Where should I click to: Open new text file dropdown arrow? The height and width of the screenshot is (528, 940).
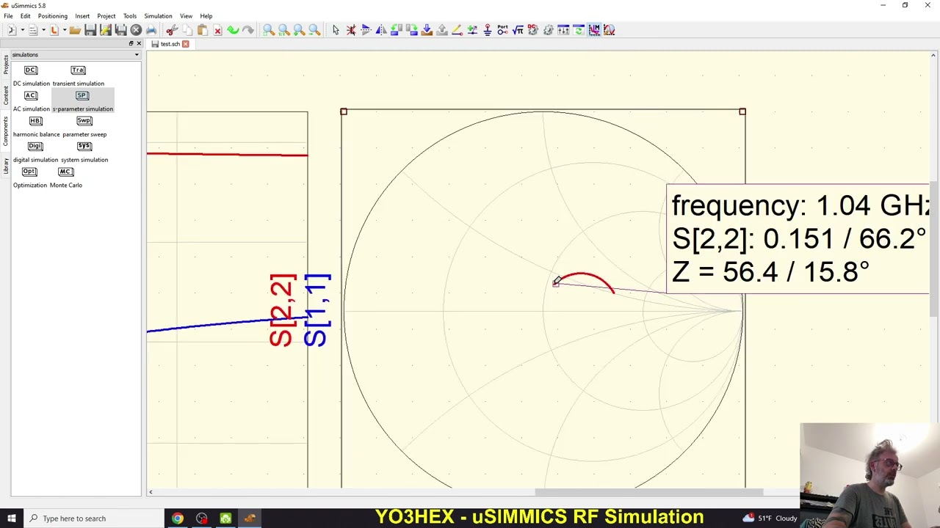[x=43, y=30]
